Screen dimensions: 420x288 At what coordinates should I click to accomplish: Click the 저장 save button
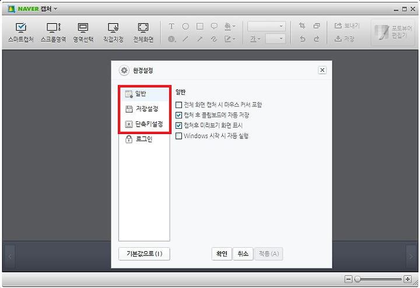(345, 39)
